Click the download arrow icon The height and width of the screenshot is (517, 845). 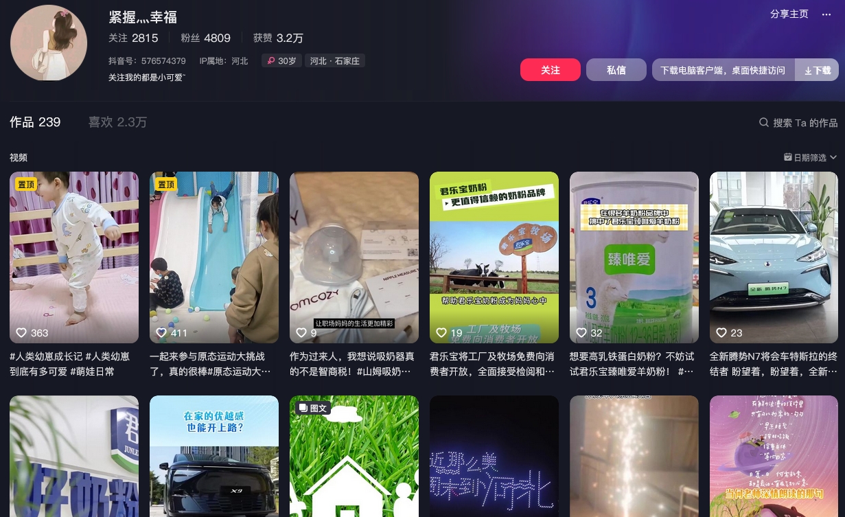tap(808, 70)
